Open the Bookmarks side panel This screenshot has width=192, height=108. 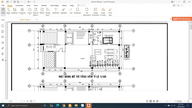point(3,26)
